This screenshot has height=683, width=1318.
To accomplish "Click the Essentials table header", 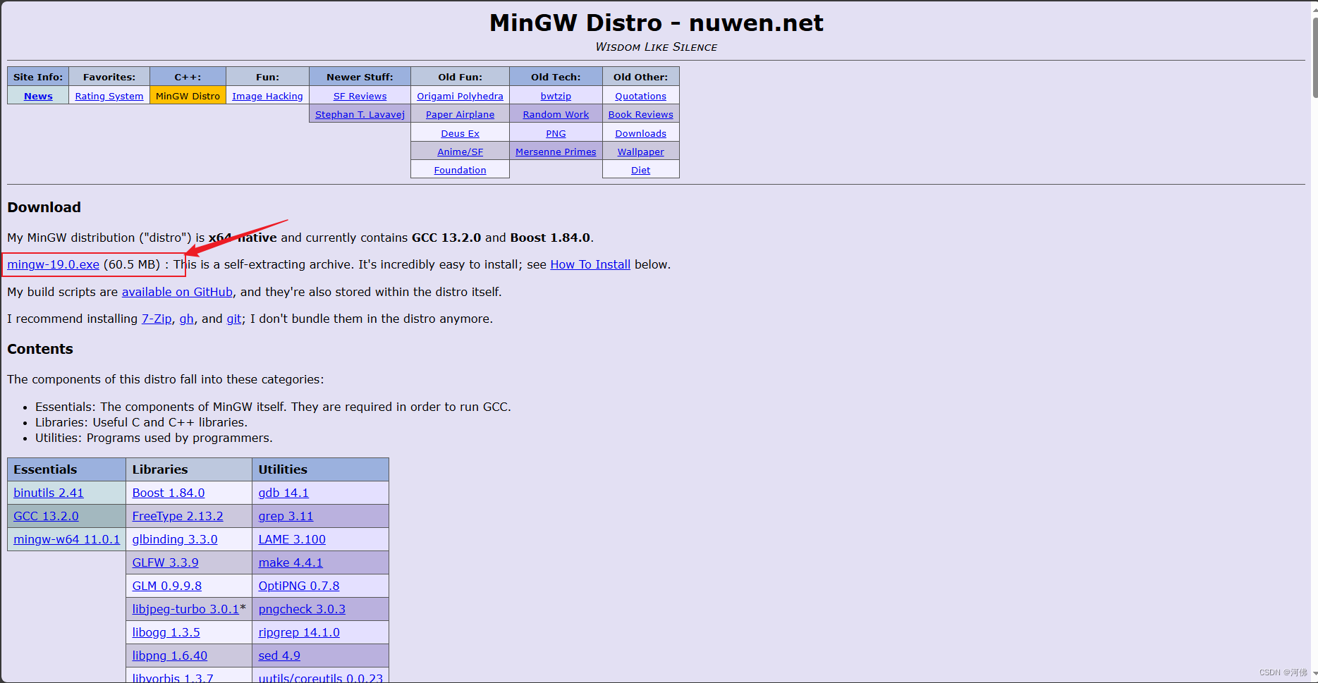I will (66, 469).
